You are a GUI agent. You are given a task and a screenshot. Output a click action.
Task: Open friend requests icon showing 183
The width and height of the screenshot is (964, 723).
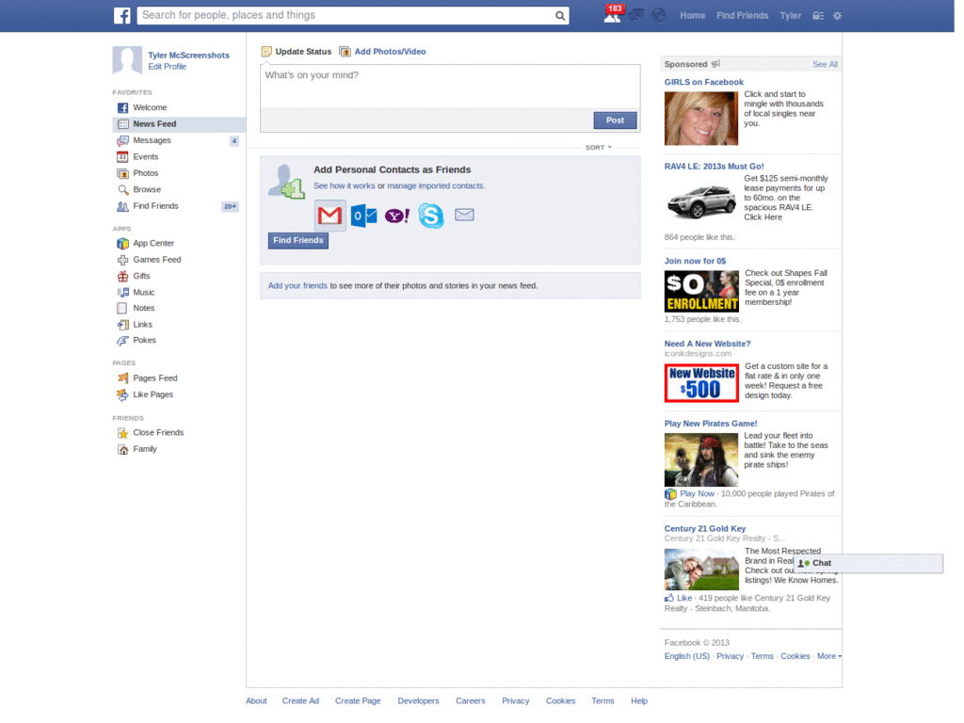coord(612,15)
